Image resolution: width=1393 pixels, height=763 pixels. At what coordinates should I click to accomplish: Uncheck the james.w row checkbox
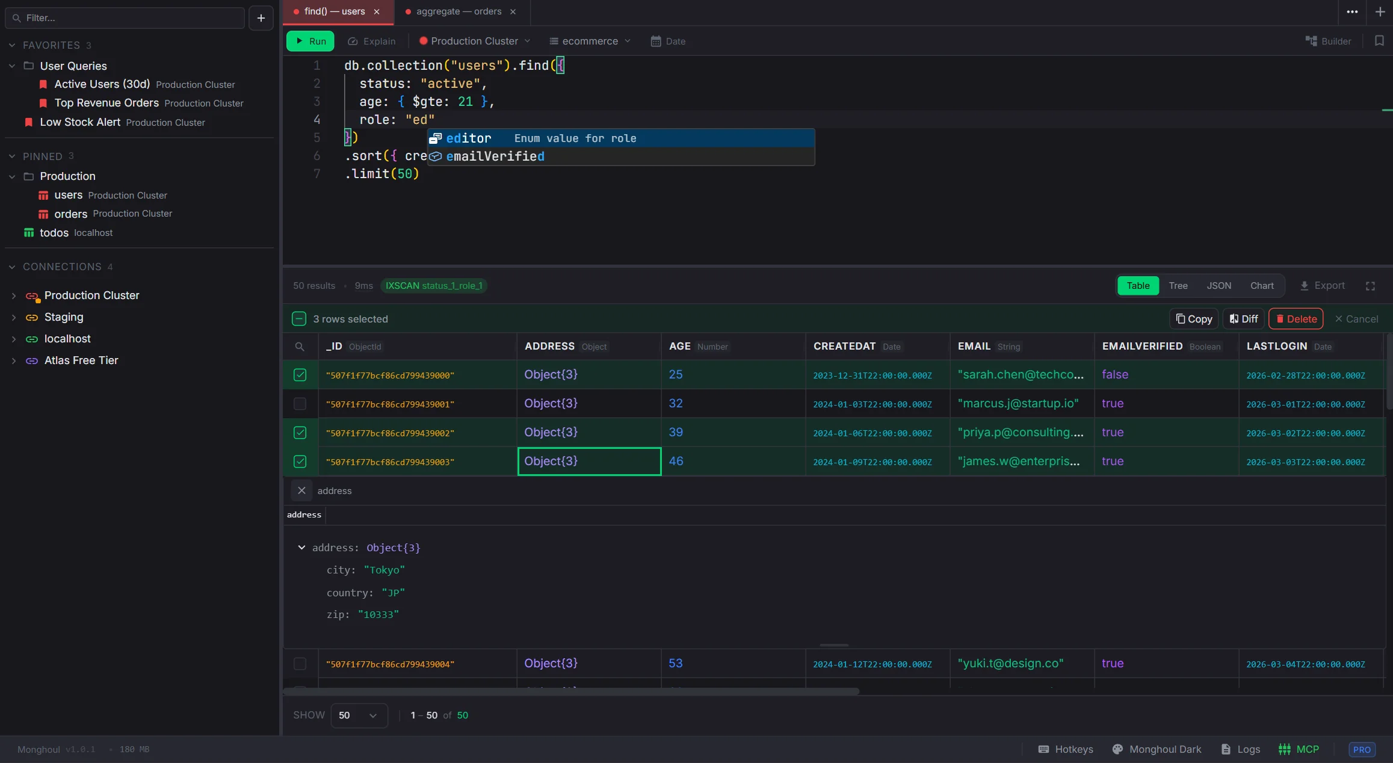300,462
